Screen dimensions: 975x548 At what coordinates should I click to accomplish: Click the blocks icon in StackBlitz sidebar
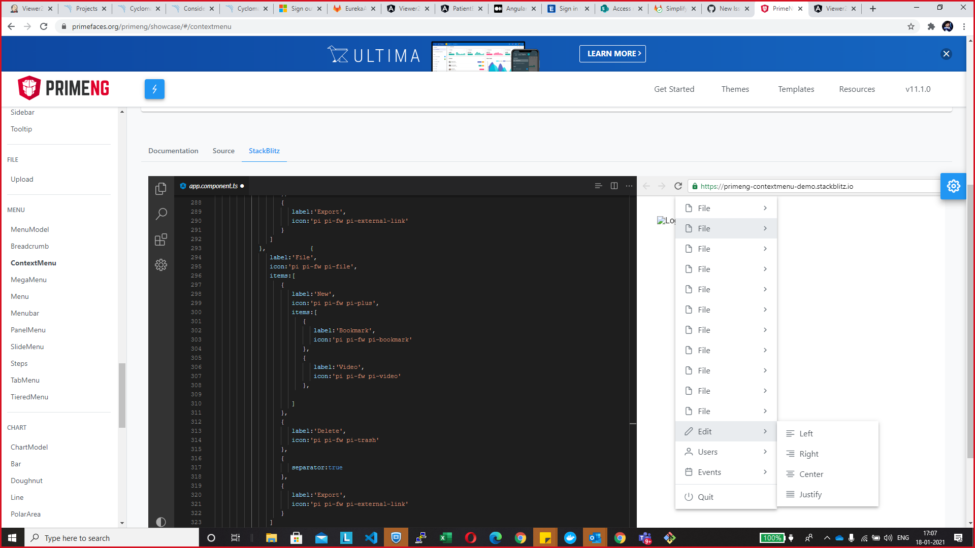pyautogui.click(x=161, y=239)
